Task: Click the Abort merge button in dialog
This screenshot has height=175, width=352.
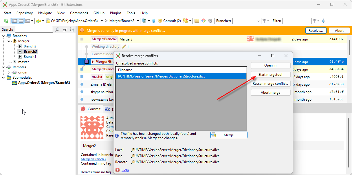Action: coord(270,93)
